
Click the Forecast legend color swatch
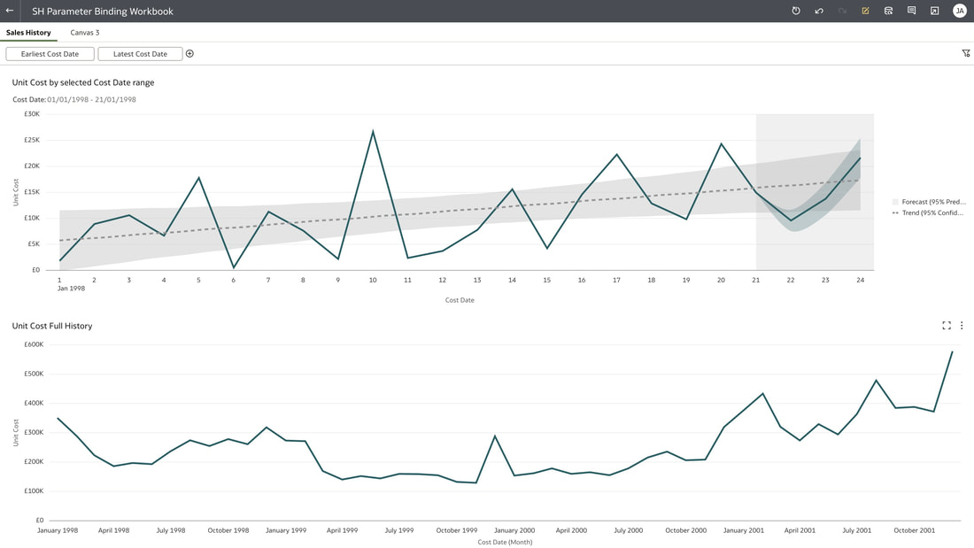point(895,202)
